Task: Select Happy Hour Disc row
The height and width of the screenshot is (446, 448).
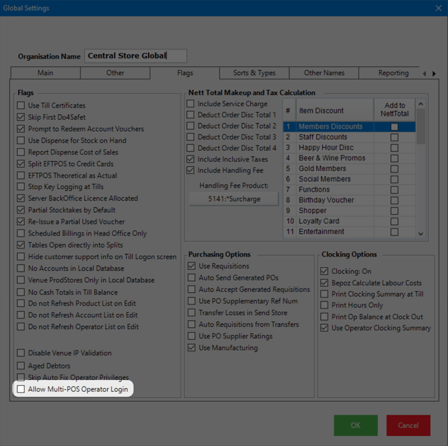Action: click(x=326, y=148)
